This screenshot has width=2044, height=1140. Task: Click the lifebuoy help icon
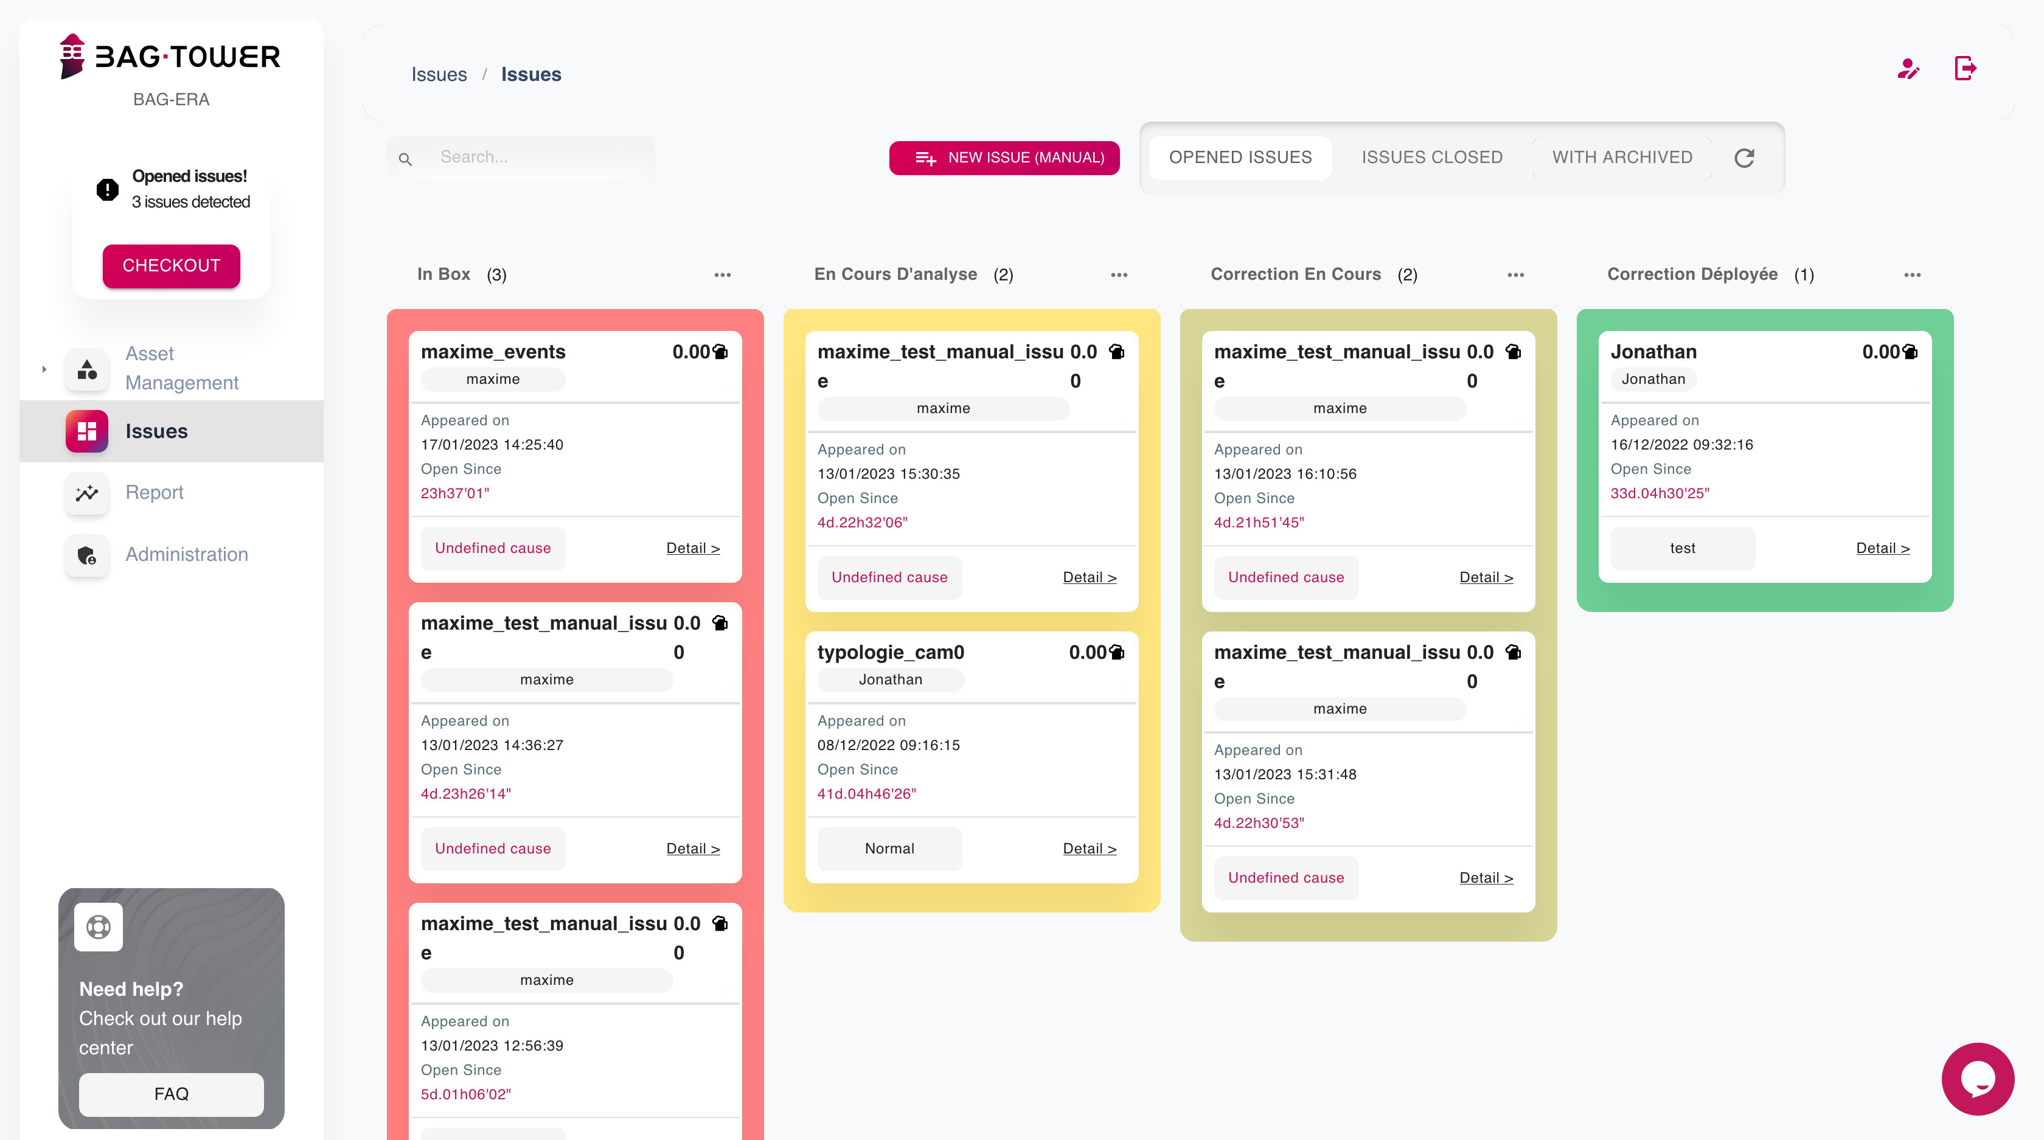click(x=99, y=926)
